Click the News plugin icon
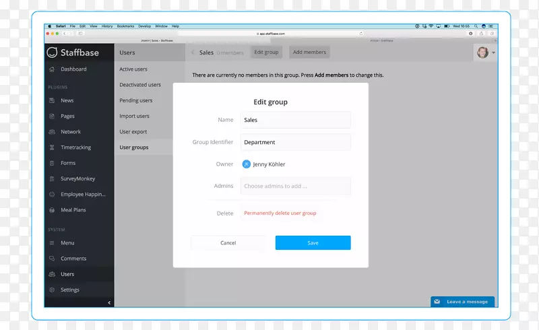 (52, 100)
